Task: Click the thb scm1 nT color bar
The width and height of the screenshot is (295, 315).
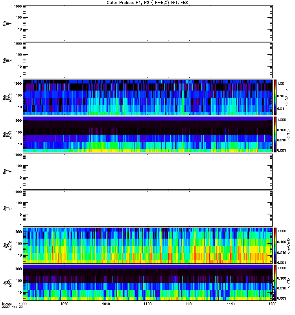Action: pos(276,134)
